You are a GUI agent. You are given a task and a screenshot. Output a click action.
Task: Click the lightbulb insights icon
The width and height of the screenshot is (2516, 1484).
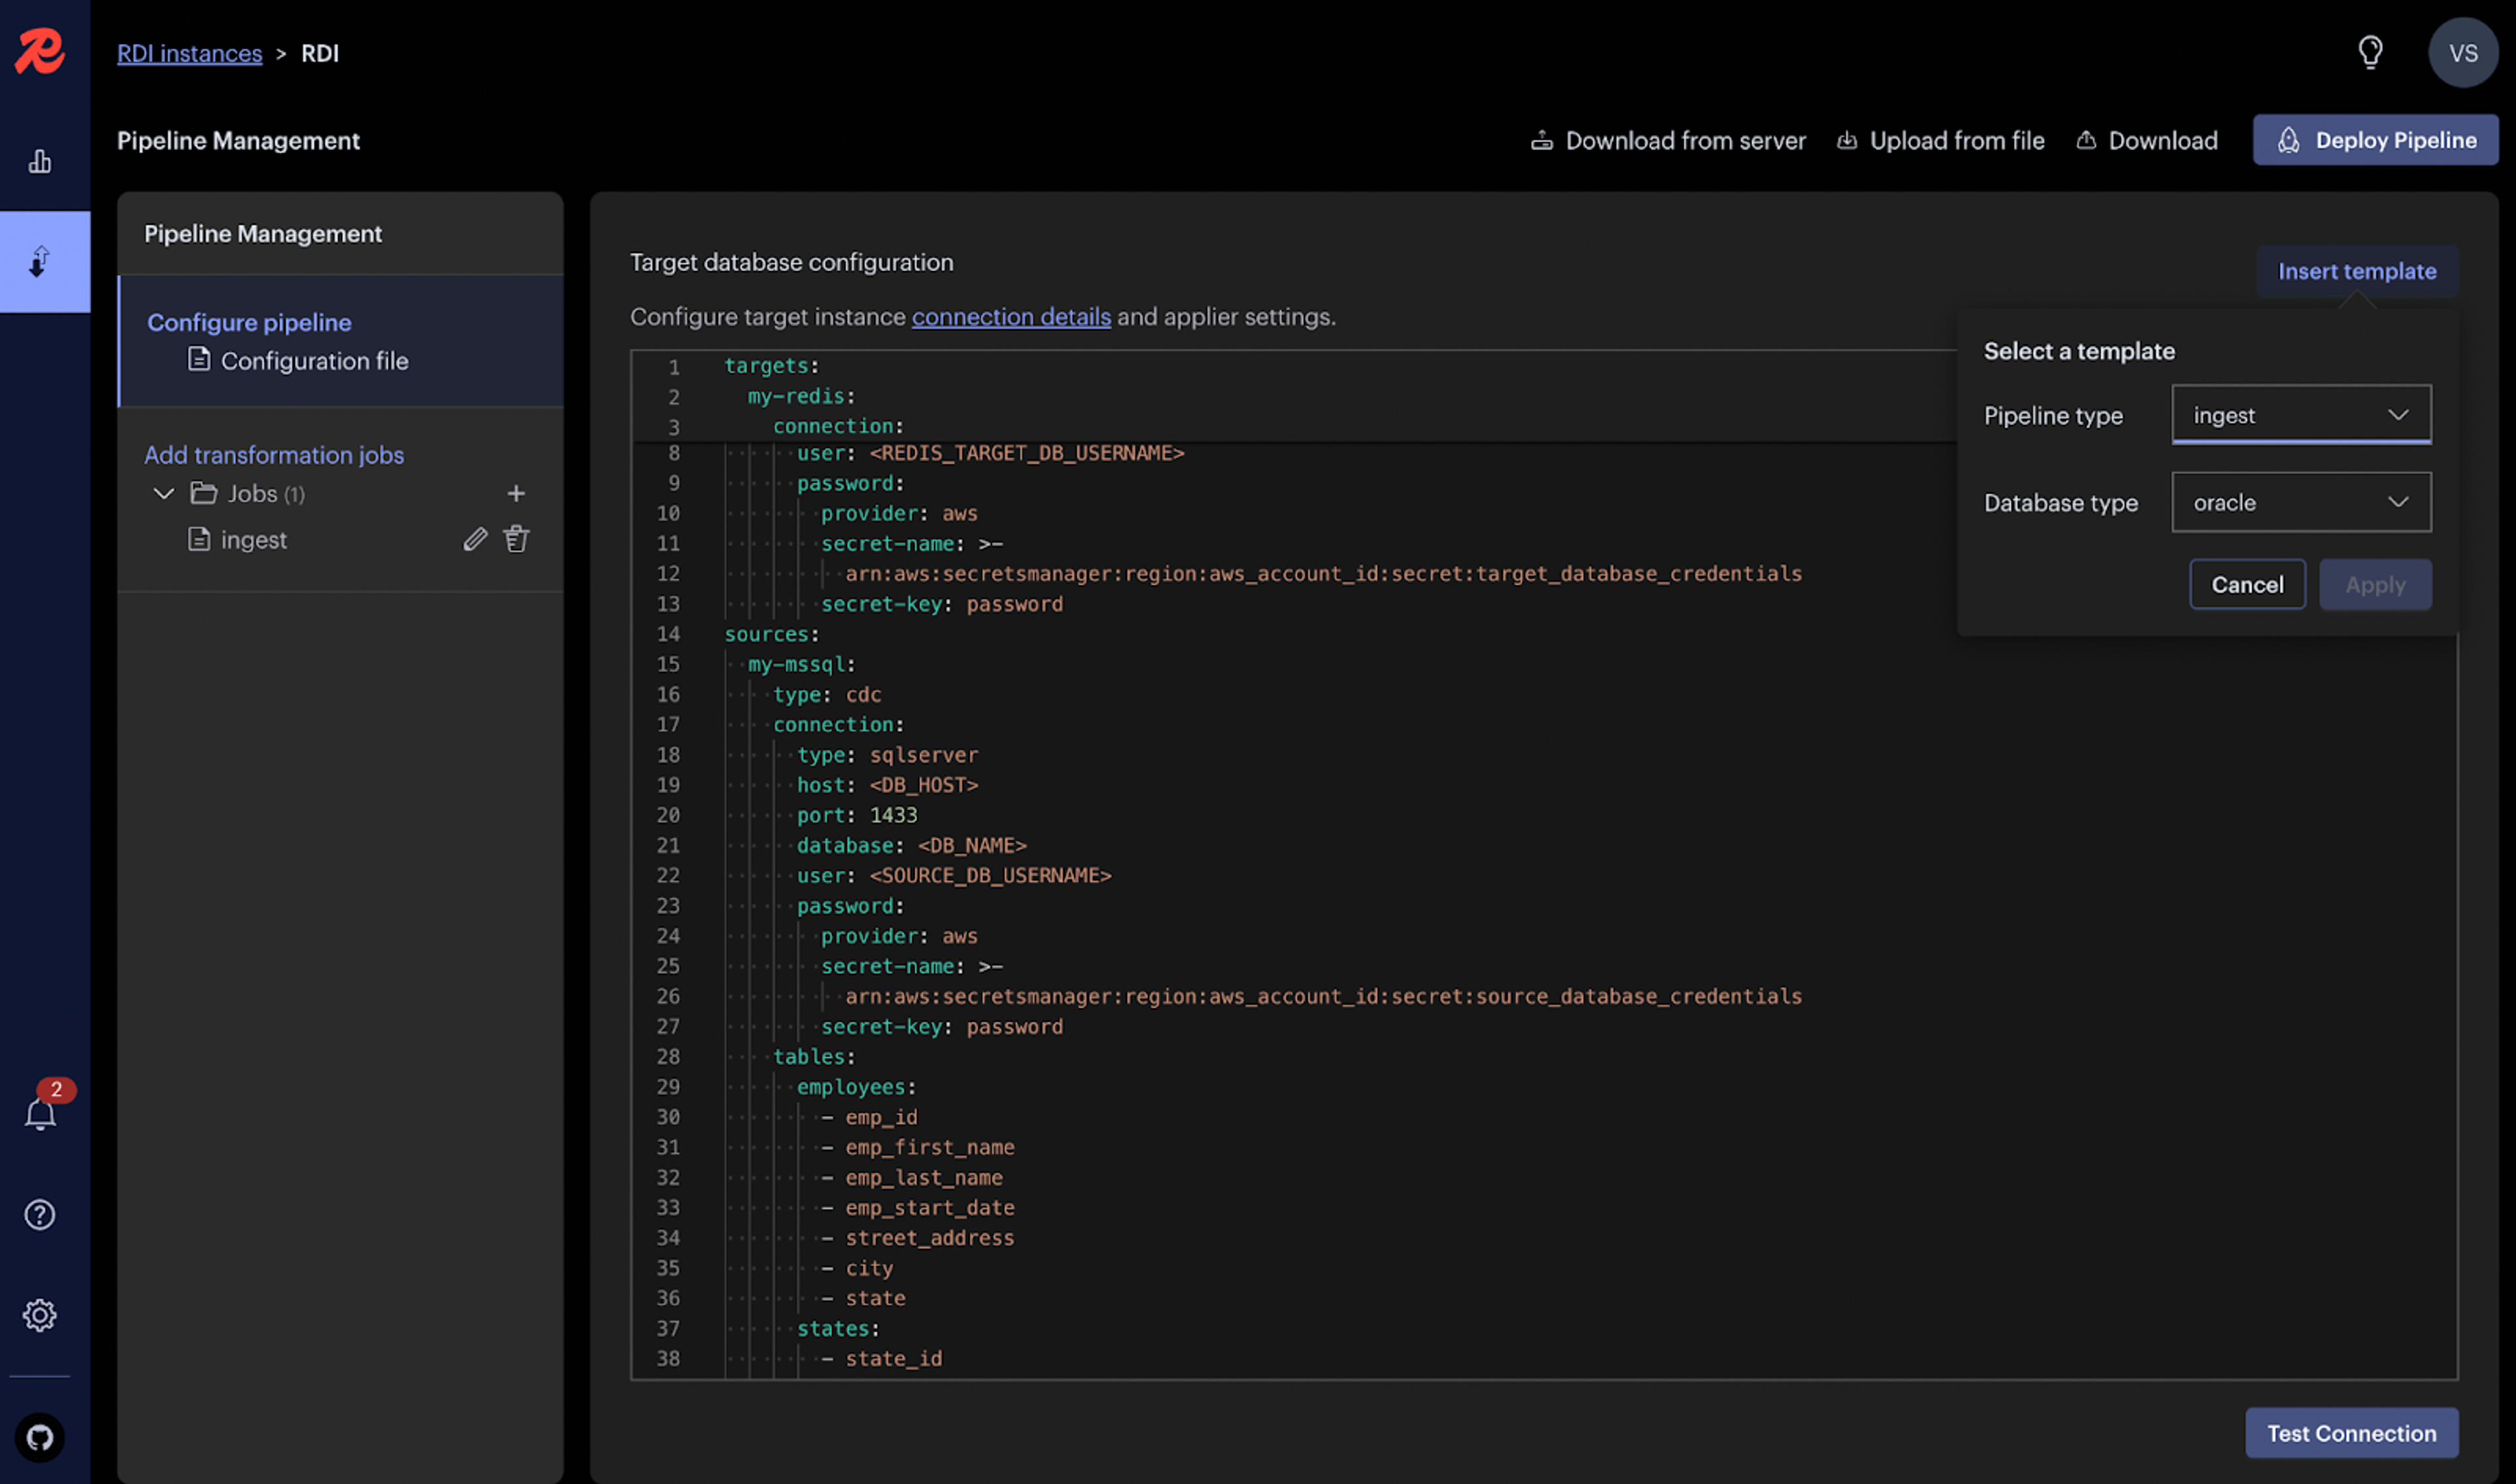tap(2370, 52)
